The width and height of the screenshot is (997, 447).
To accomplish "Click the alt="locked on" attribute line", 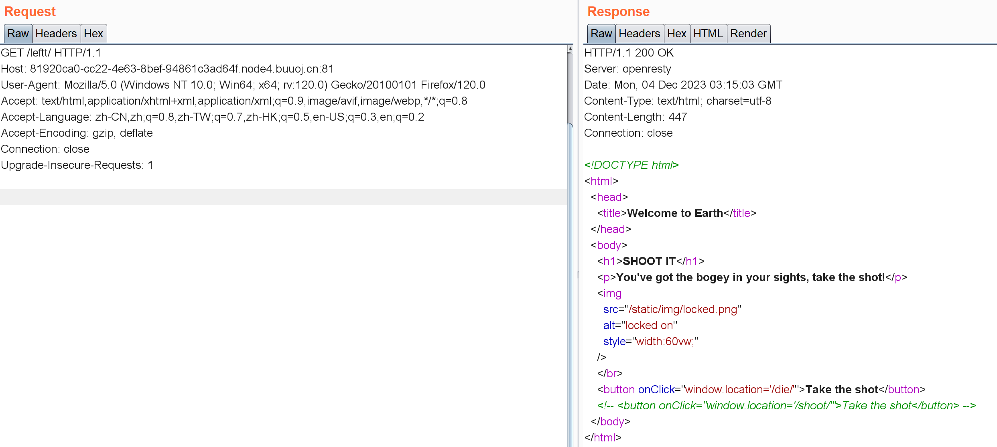I will coord(640,326).
